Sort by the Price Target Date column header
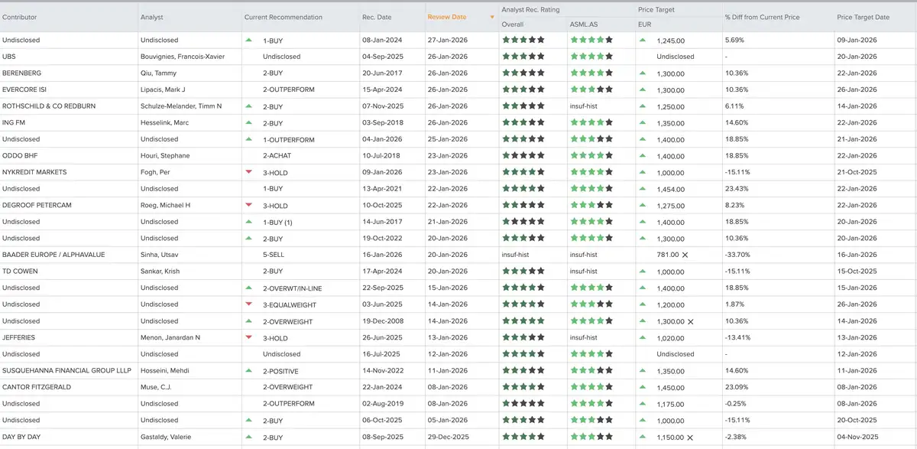This screenshot has height=449, width=917. coord(863,17)
